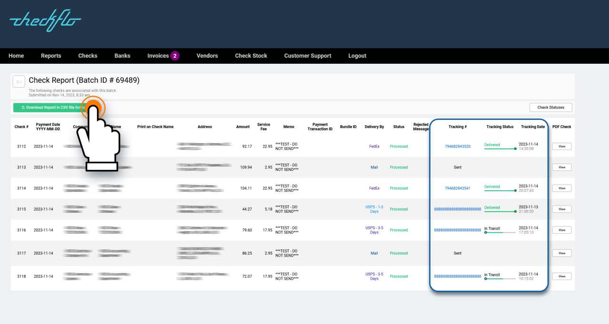Navigate to the Home menu item
This screenshot has height=324, width=609.
tap(16, 56)
